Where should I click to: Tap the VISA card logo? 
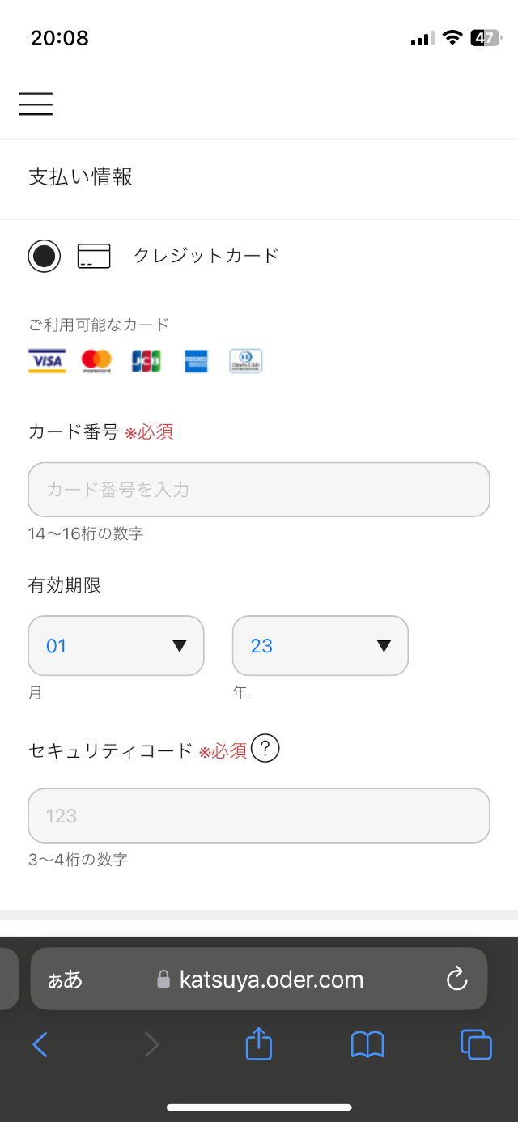click(47, 361)
